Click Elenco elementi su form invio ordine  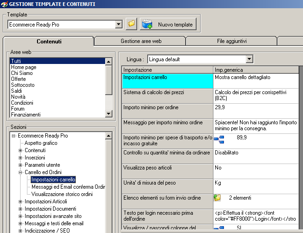(168, 201)
